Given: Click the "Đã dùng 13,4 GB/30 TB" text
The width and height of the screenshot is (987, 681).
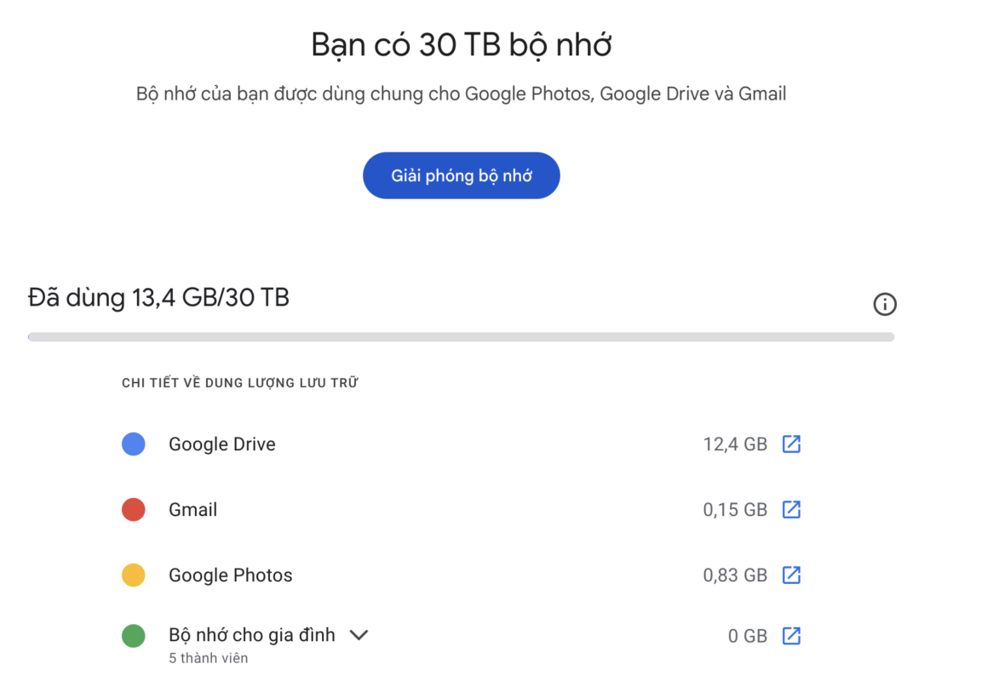Looking at the screenshot, I should pos(159,298).
